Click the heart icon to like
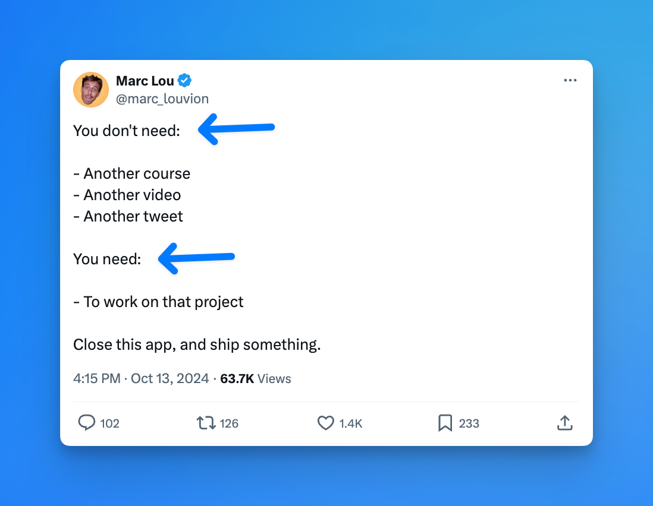Viewport: 653px width, 506px height. pos(326,423)
